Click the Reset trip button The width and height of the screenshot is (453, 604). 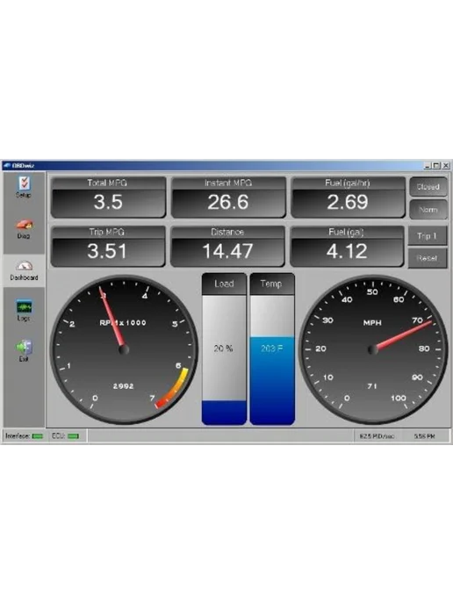tap(428, 258)
